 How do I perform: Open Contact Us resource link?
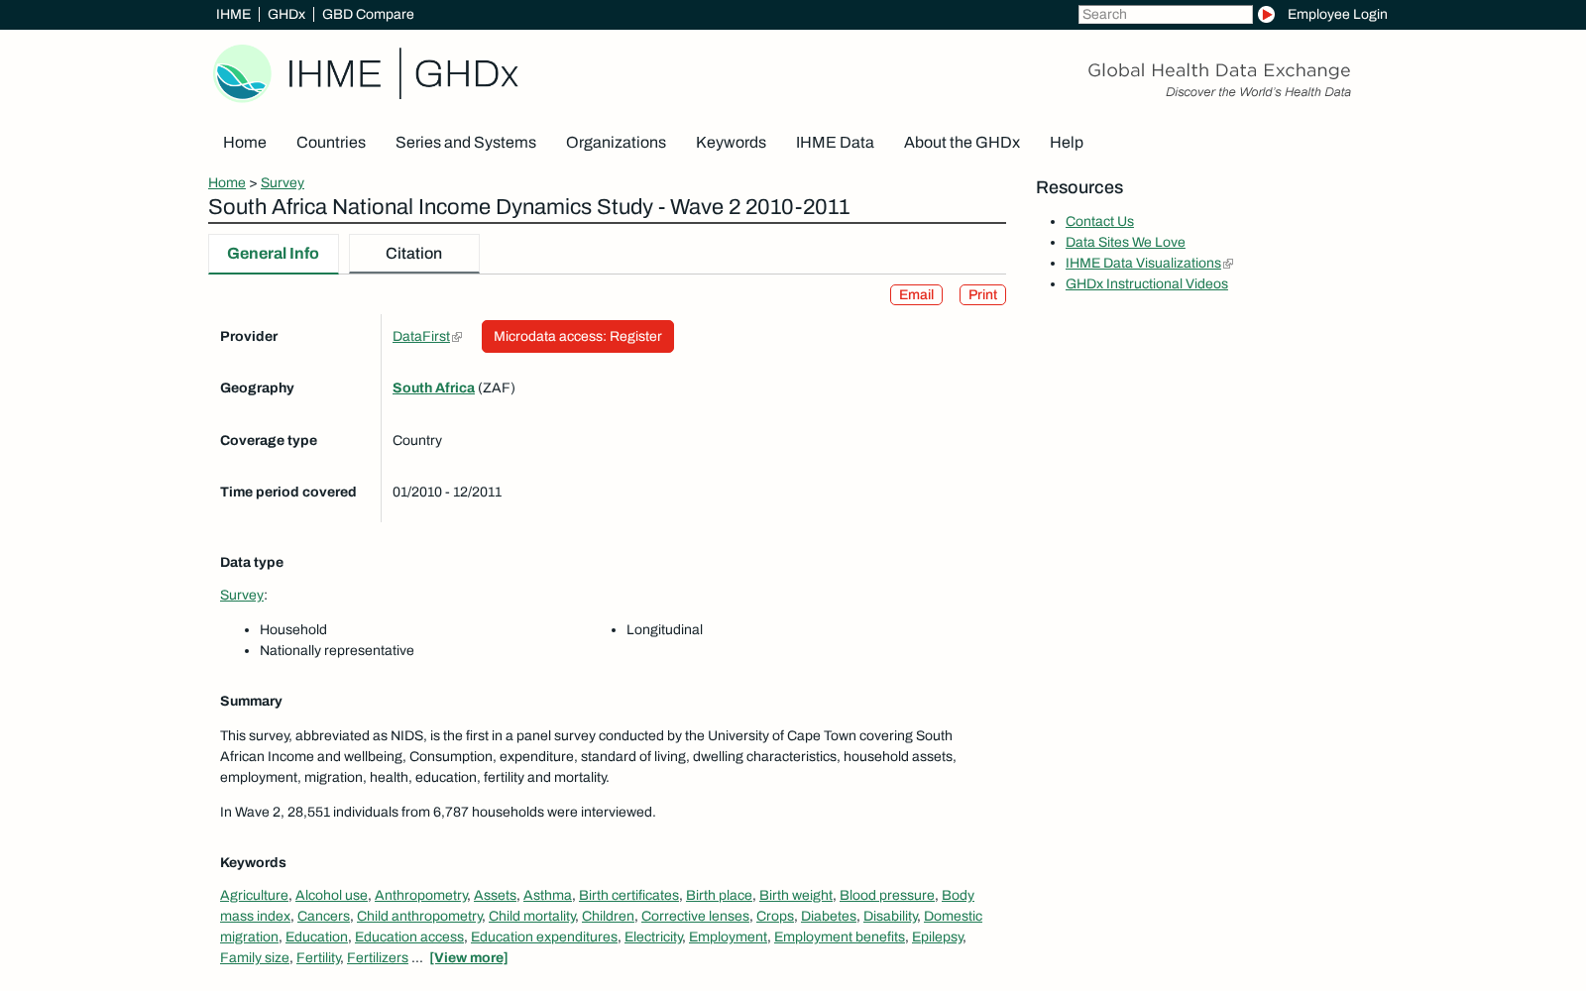pos(1099,222)
